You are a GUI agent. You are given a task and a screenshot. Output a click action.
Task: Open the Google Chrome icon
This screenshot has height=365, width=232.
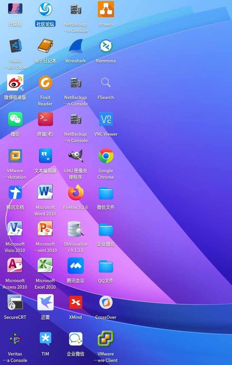point(106,156)
